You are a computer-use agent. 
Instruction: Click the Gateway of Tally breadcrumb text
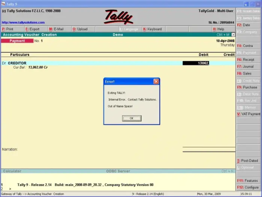33,194
